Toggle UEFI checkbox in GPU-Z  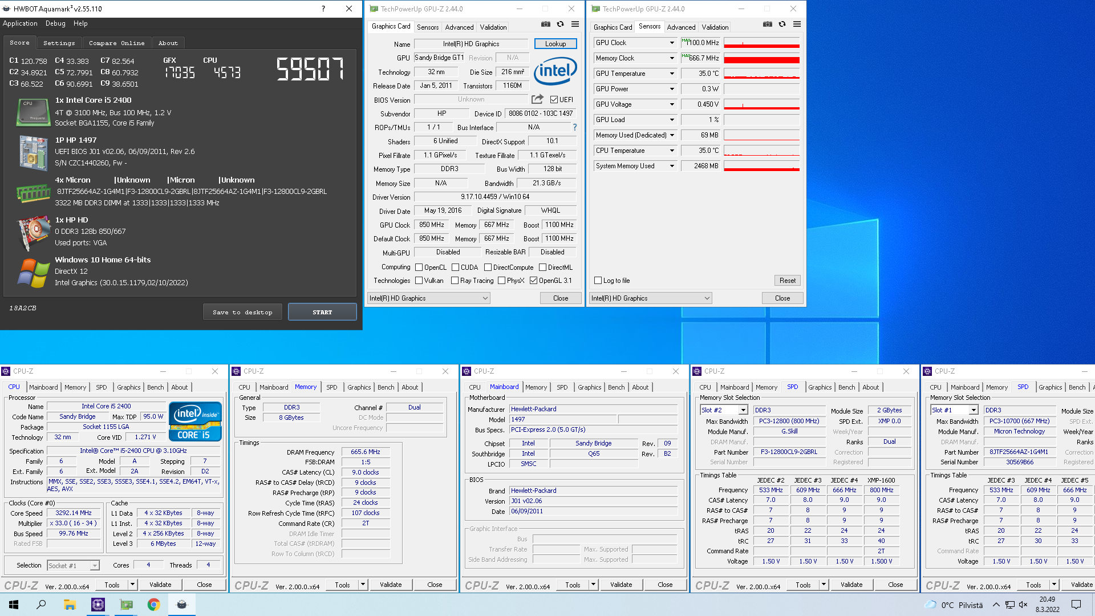coord(554,100)
